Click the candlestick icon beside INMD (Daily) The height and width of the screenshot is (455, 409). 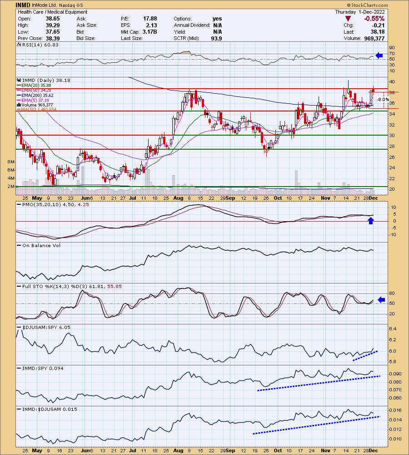(x=19, y=80)
